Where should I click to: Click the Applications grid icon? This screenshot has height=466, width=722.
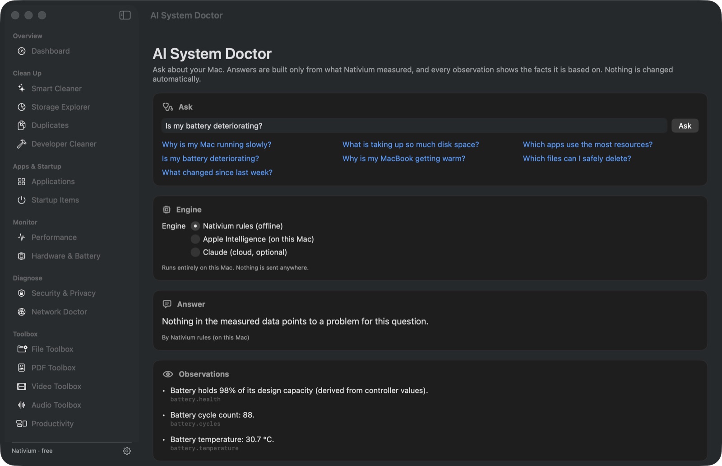point(22,182)
